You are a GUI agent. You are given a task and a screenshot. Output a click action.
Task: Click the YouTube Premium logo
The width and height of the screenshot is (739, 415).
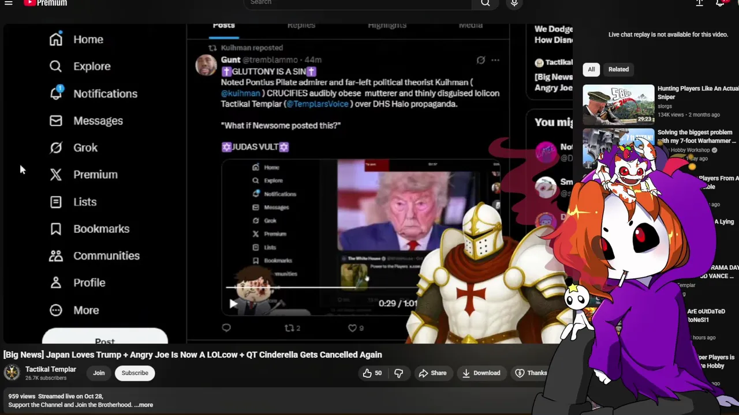point(45,3)
